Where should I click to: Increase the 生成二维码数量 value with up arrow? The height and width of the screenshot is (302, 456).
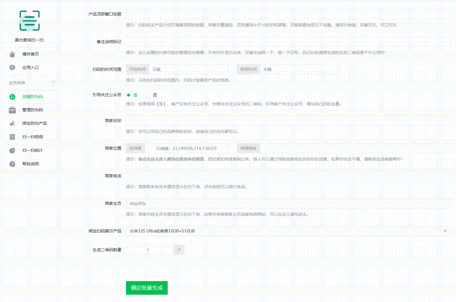point(179,250)
